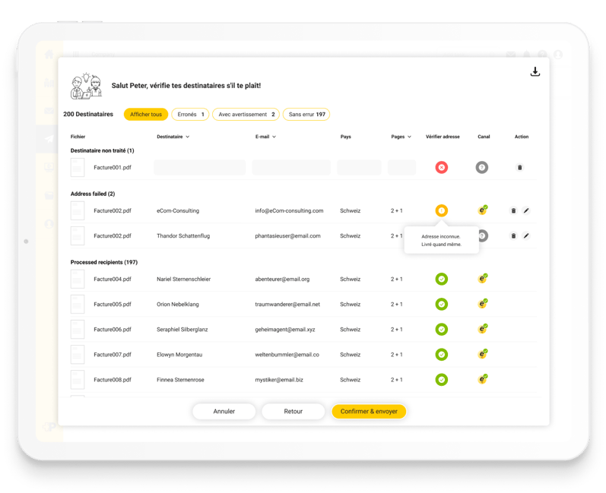Filter by Avec avertissement recipients
The height and width of the screenshot is (493, 606).
(x=246, y=115)
